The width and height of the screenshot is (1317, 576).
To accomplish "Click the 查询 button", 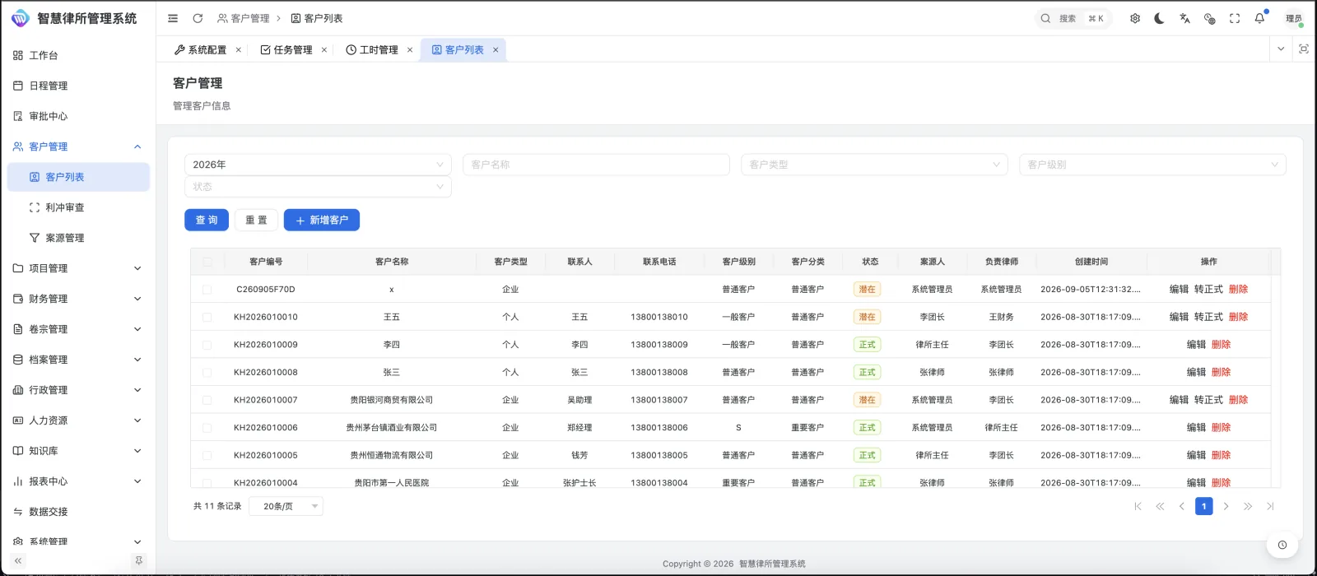I will click(207, 220).
